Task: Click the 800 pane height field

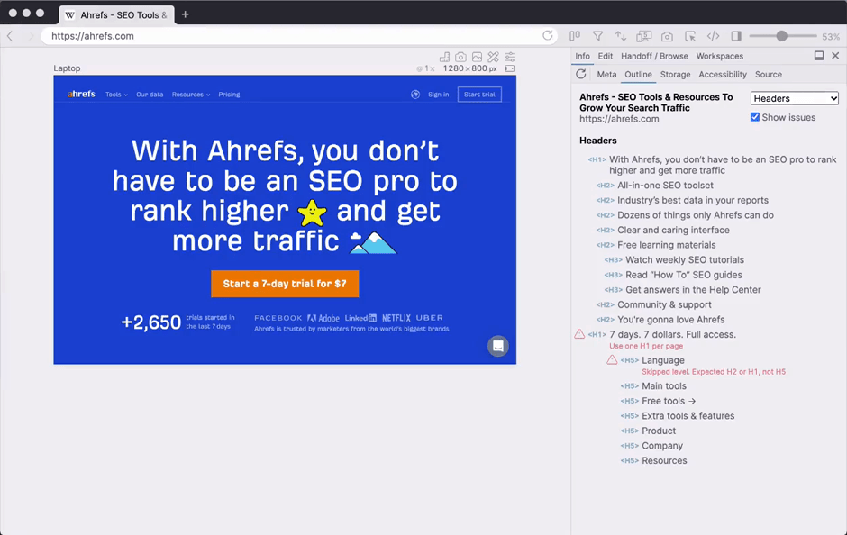Action: [479, 68]
